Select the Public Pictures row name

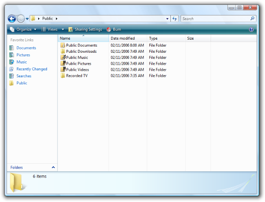(x=79, y=64)
